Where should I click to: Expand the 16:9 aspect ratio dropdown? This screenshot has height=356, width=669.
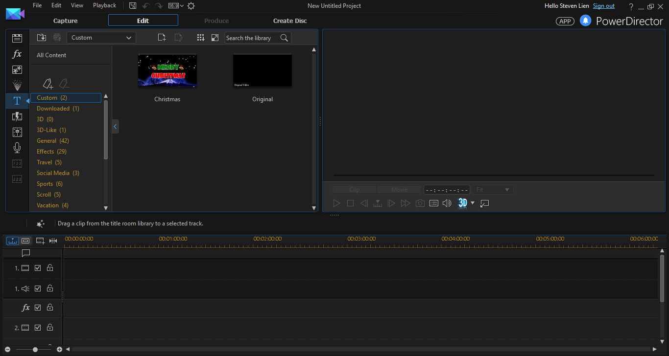176,6
